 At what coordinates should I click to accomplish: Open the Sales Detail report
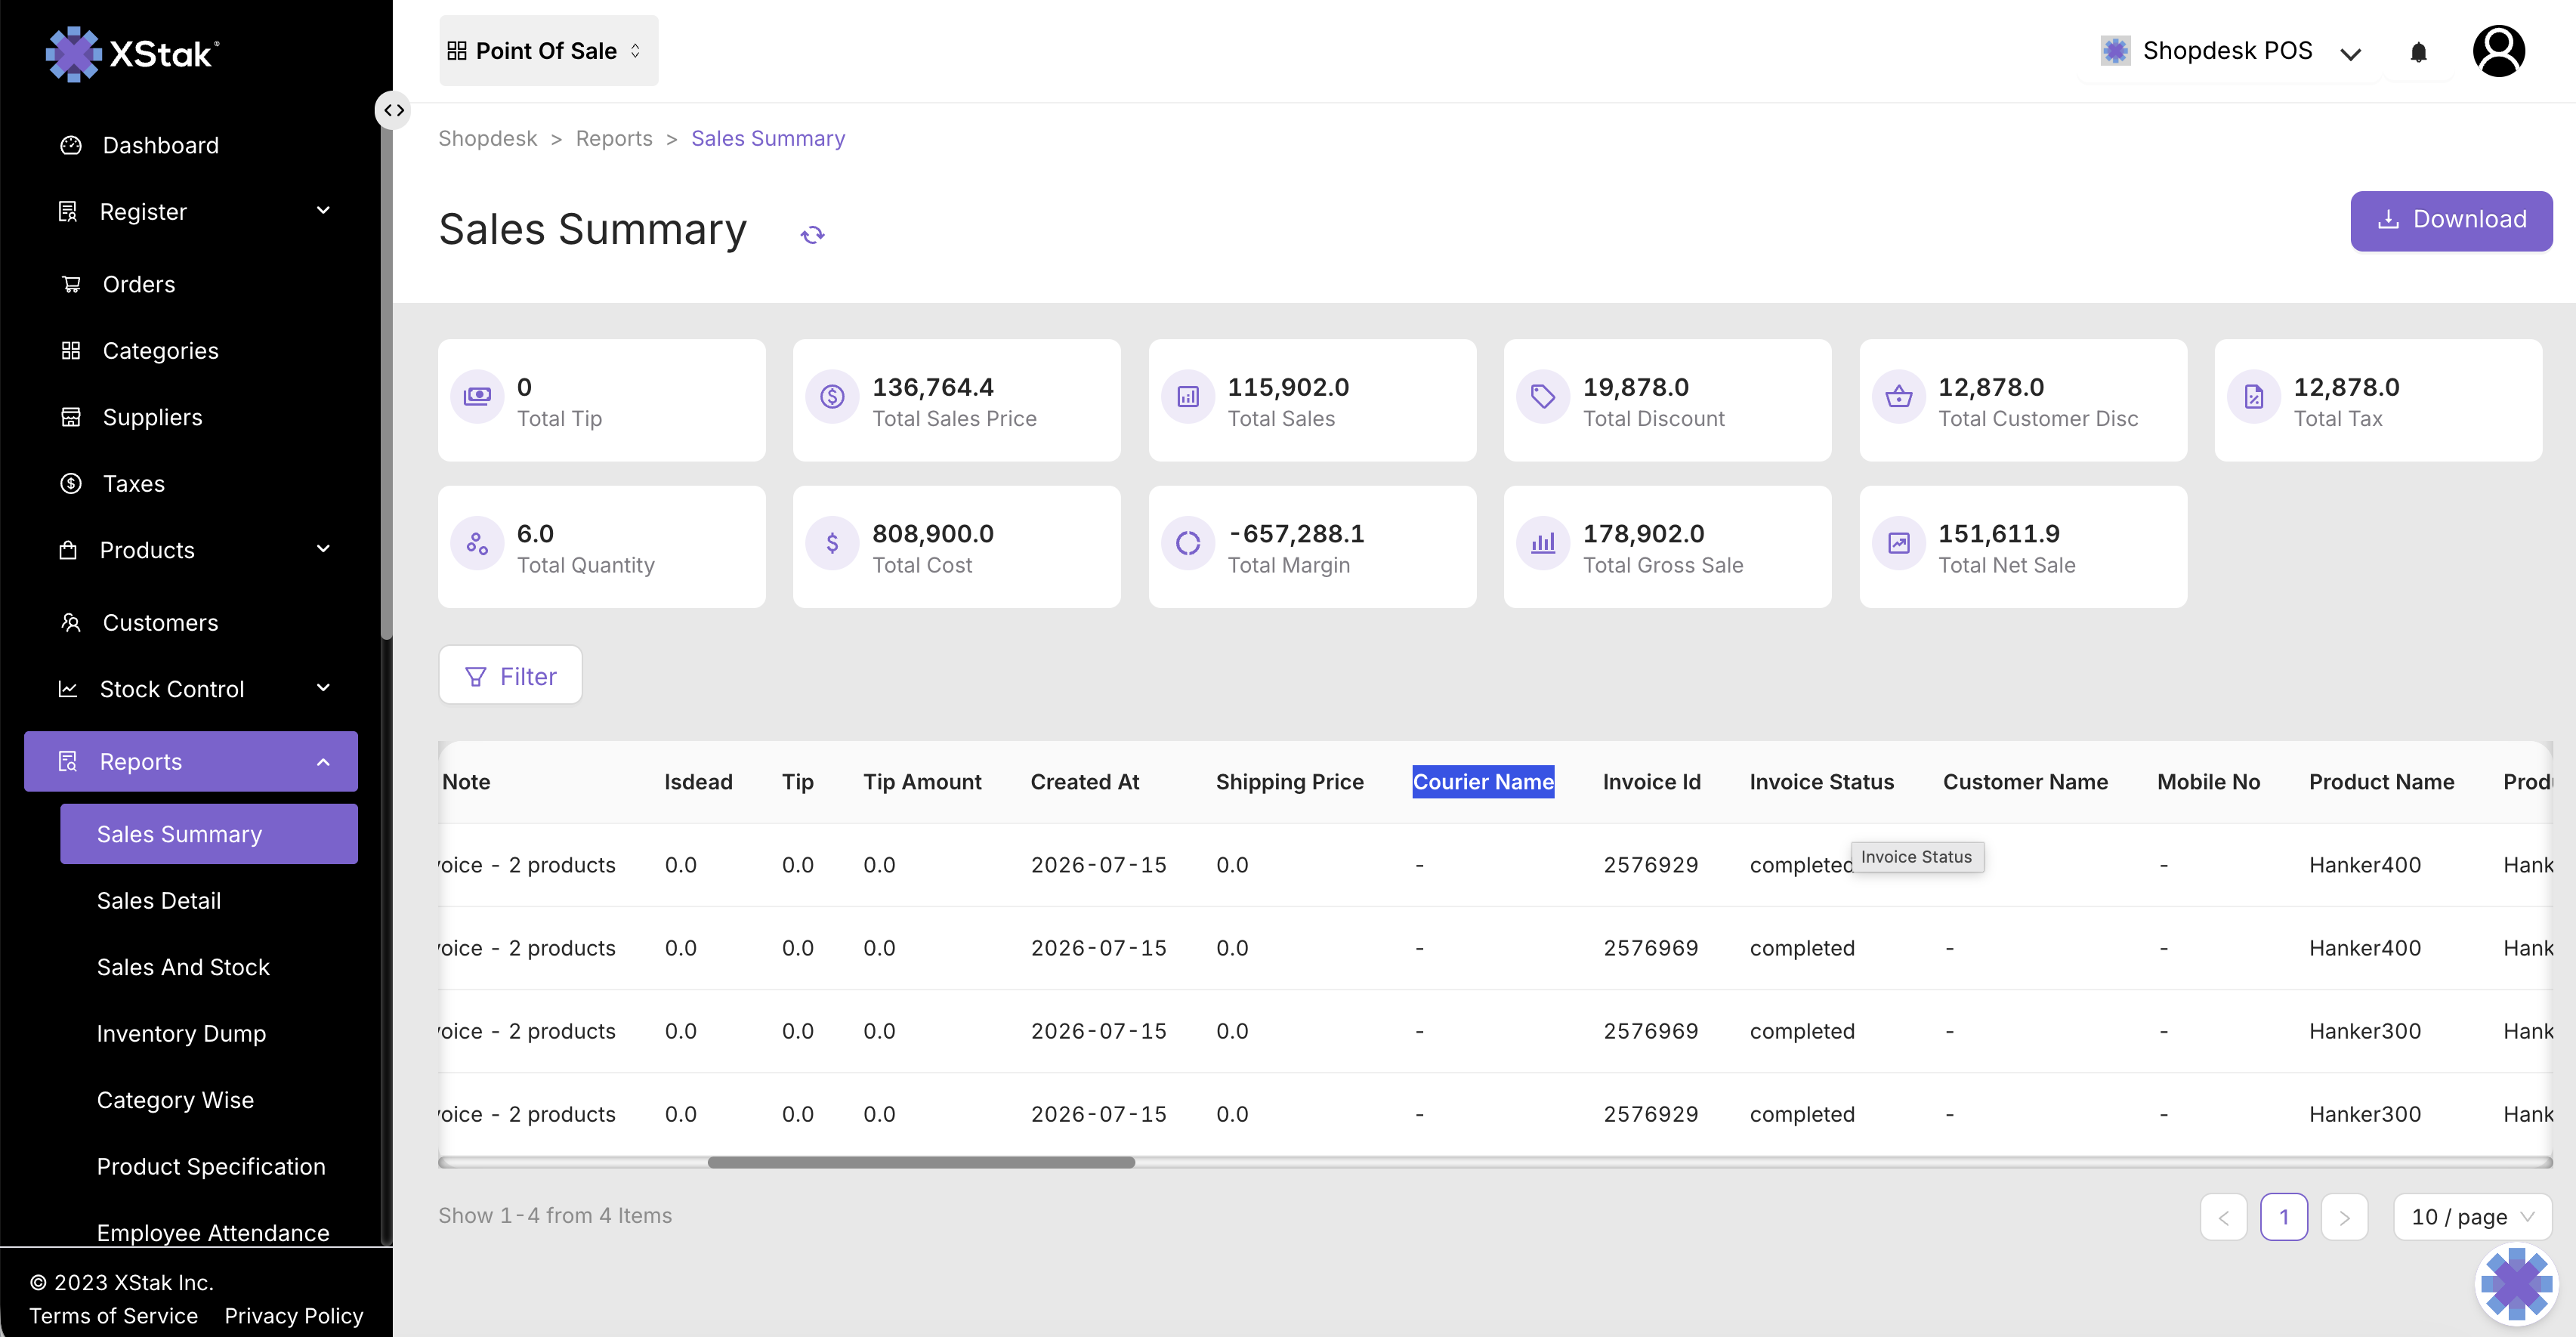click(x=159, y=900)
